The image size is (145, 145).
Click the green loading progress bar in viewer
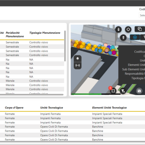tap(86, 94)
